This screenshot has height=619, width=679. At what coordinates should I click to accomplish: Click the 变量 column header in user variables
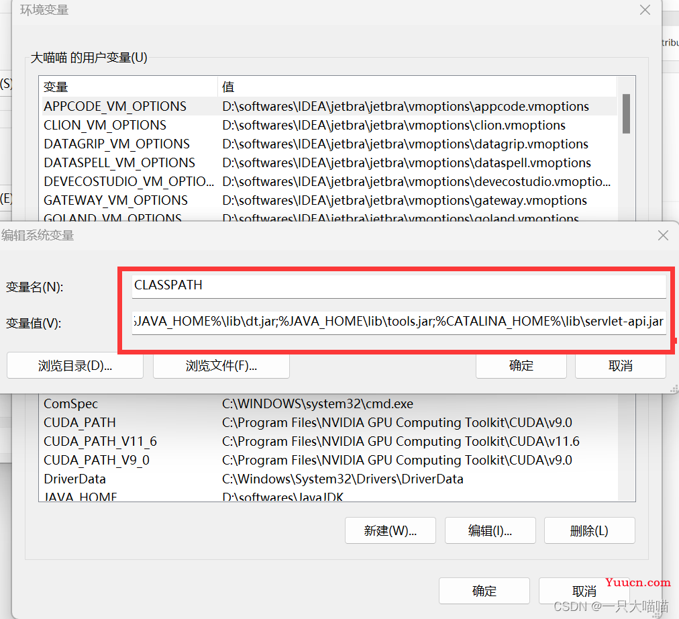128,87
